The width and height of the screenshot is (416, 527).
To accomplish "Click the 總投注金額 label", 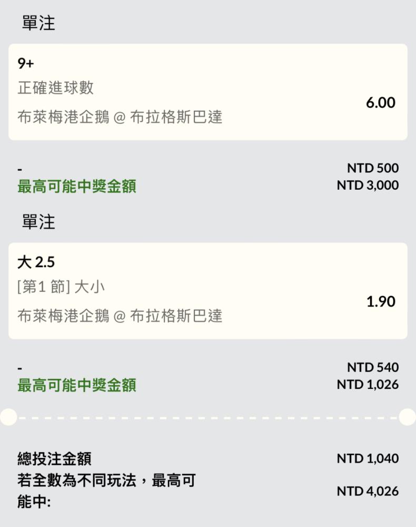I will [x=54, y=458].
